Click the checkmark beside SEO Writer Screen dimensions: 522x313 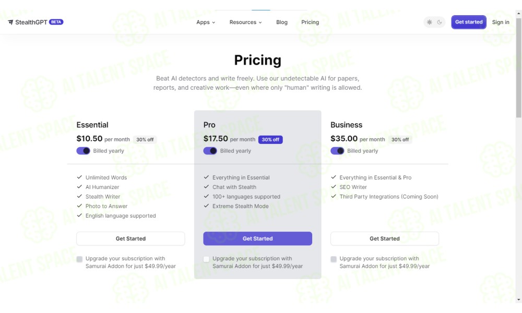(x=334, y=187)
